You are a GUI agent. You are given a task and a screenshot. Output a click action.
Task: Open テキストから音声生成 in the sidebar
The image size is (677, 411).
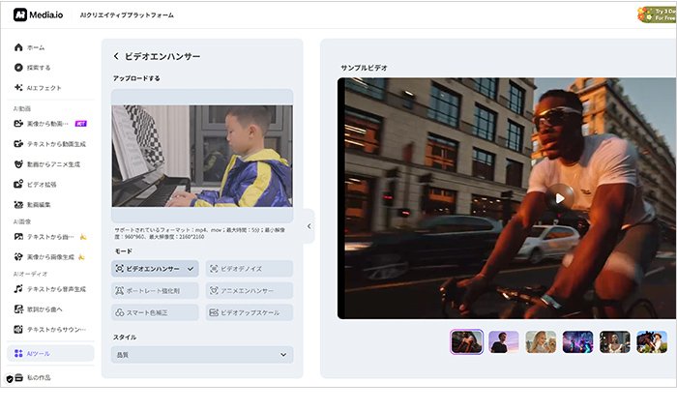[50, 289]
